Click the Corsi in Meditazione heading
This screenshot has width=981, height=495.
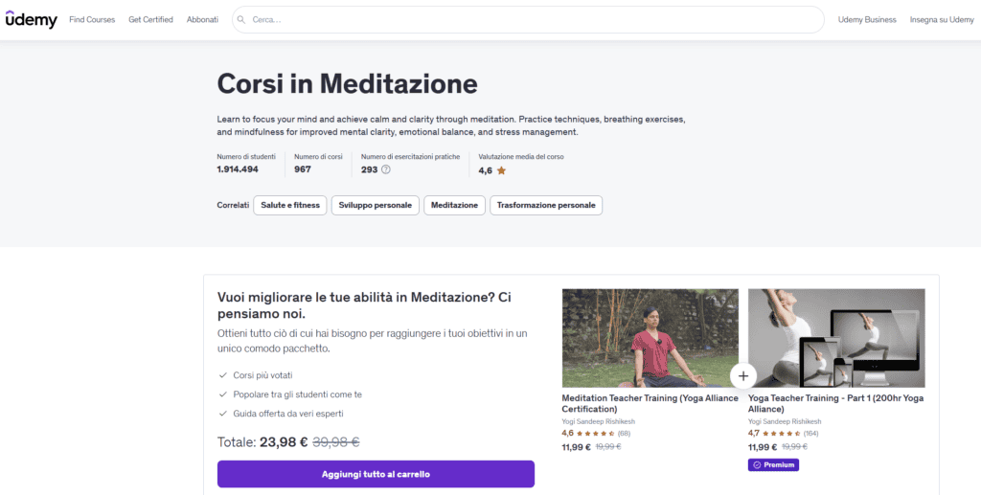[347, 83]
